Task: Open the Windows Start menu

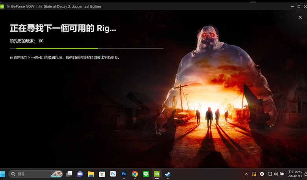Action: click(2, 174)
